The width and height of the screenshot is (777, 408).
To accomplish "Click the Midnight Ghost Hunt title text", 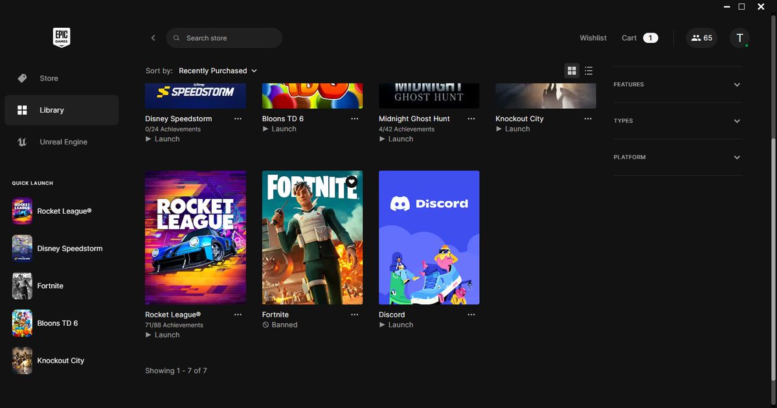I will [x=414, y=119].
